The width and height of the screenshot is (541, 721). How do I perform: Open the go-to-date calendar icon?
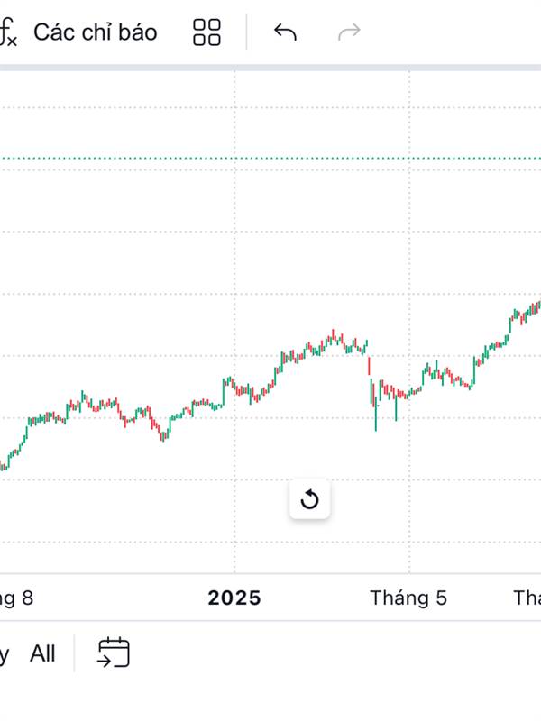tap(114, 653)
